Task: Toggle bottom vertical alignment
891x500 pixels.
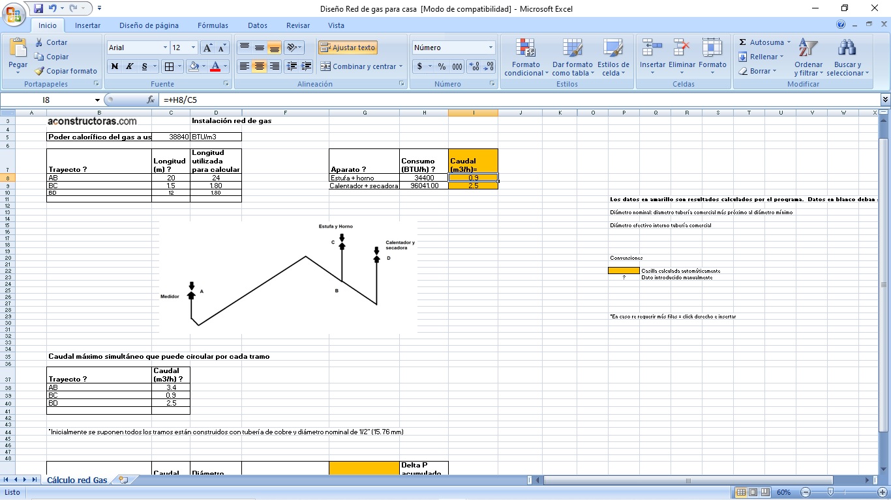Action: tap(274, 48)
